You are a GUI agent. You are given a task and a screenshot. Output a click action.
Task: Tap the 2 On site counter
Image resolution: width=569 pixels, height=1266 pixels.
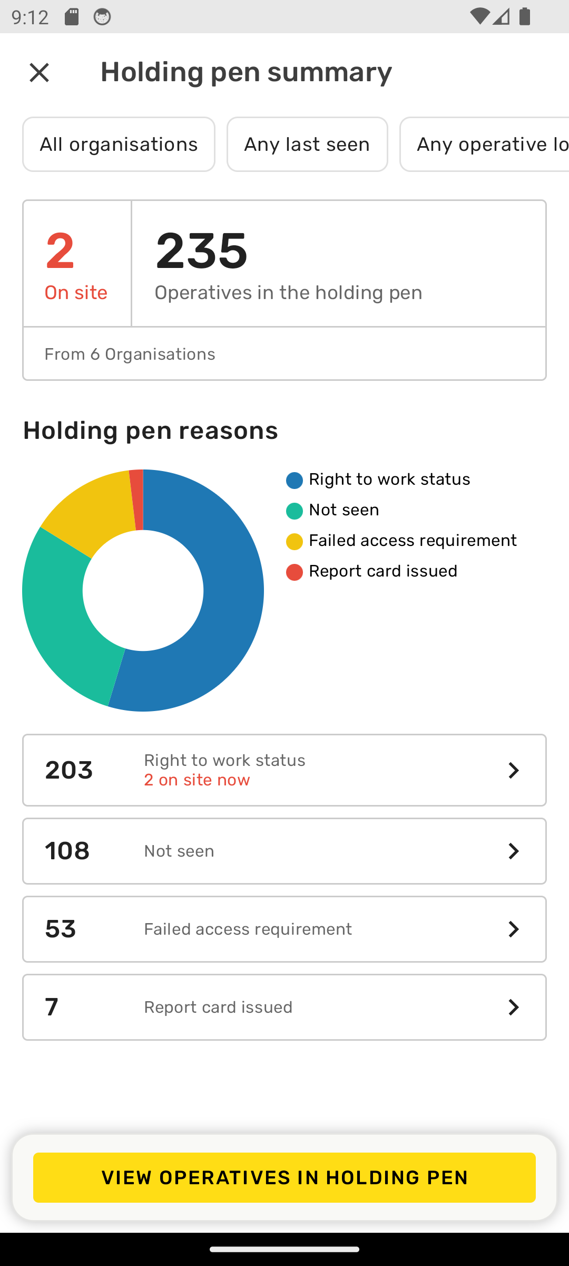[x=76, y=264]
